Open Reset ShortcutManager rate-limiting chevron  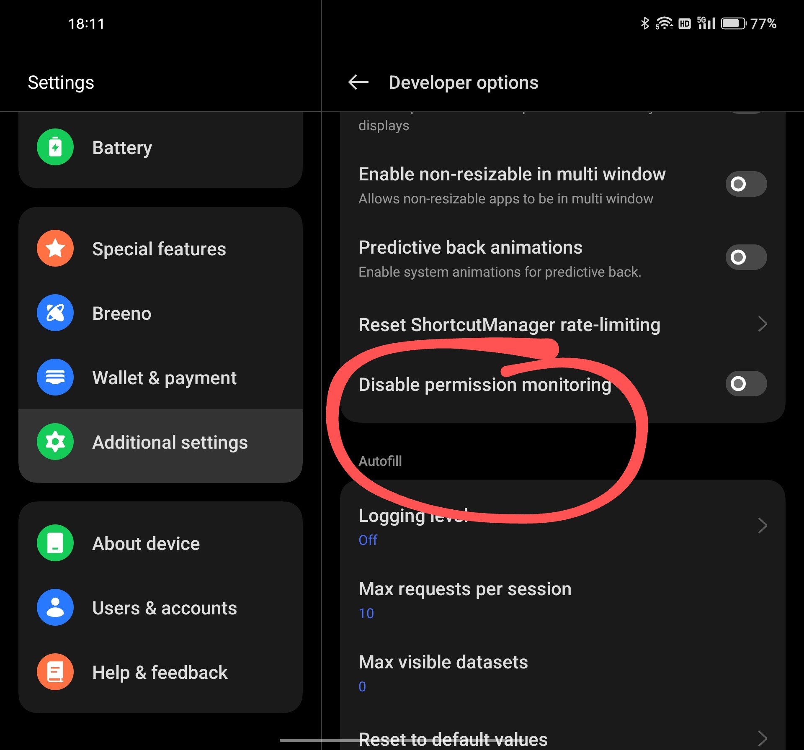point(763,324)
